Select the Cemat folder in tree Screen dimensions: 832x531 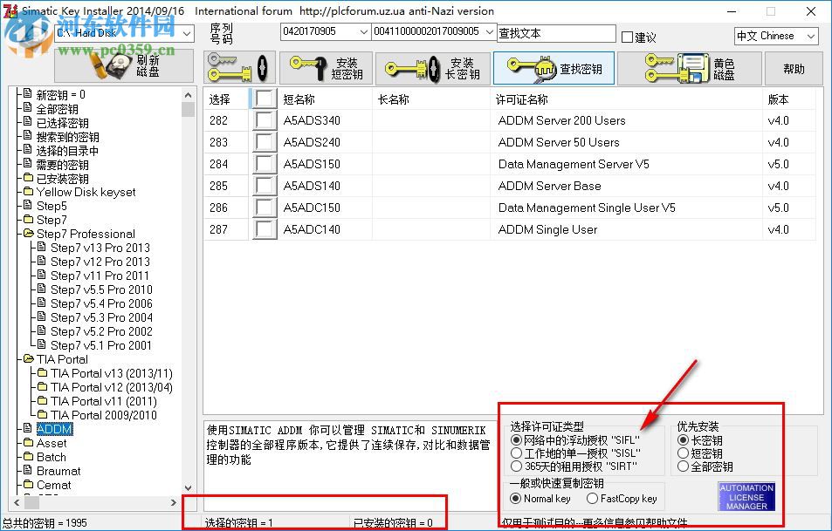point(53,485)
